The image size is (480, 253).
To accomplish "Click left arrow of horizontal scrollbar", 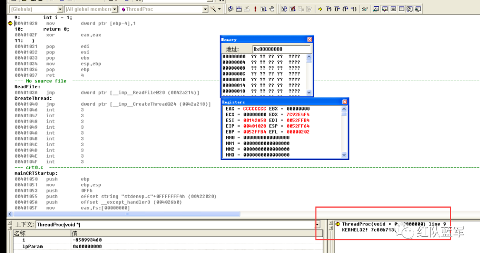I will pos(10,214).
